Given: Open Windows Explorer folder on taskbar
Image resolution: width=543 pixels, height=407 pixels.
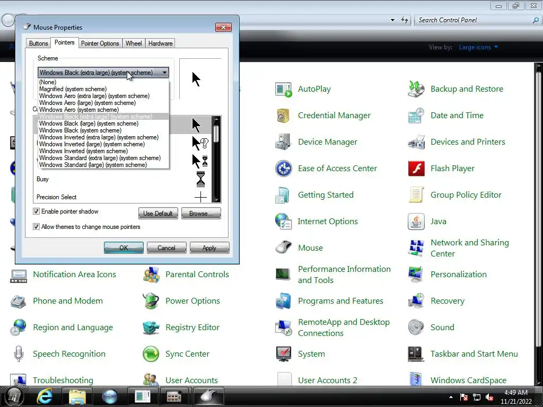Looking at the screenshot, I should click(77, 396).
